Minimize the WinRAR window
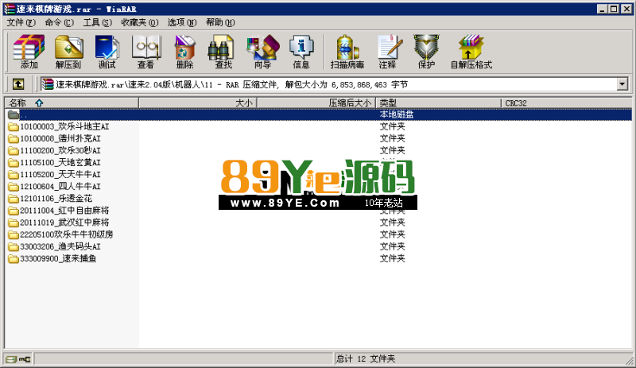The width and height of the screenshot is (636, 368). [x=603, y=9]
